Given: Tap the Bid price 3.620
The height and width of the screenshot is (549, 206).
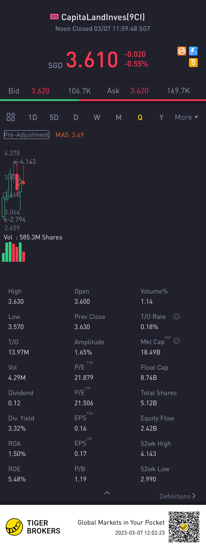Looking at the screenshot, I should click(40, 91).
